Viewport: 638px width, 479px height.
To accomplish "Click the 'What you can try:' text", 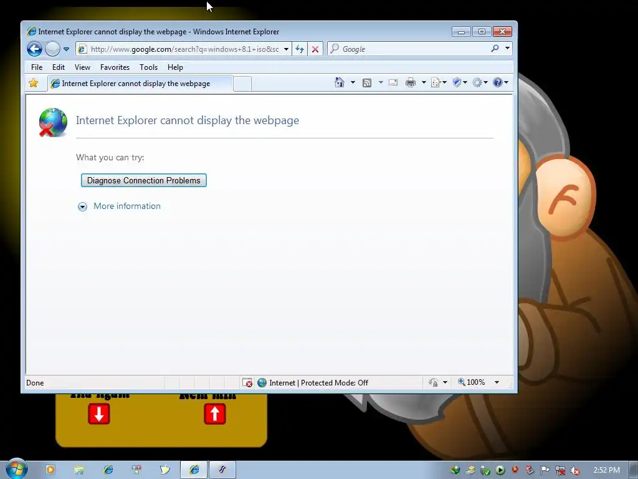I will click(110, 157).
